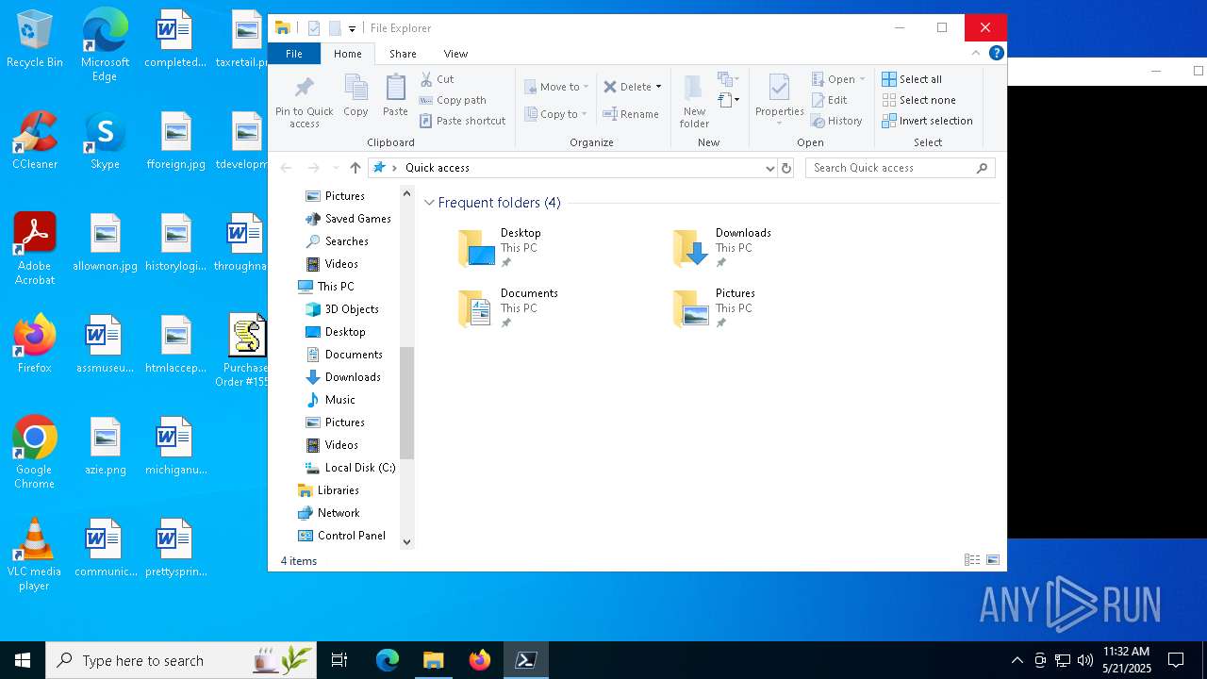Screen dimensions: 1207x679
Task: Select Local Disk (C:) in tree
Action: pyautogui.click(x=351, y=468)
